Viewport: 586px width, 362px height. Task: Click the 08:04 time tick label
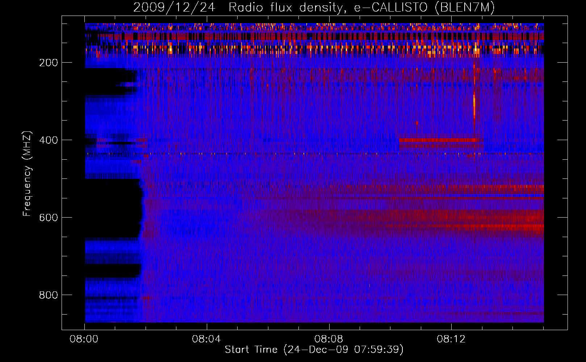[x=206, y=339]
